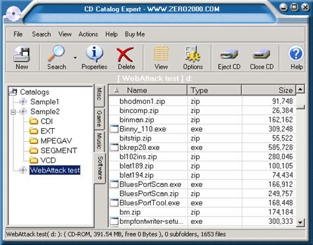Collapse the Sample2 tree node
This screenshot has width=313, height=245.
13,112
